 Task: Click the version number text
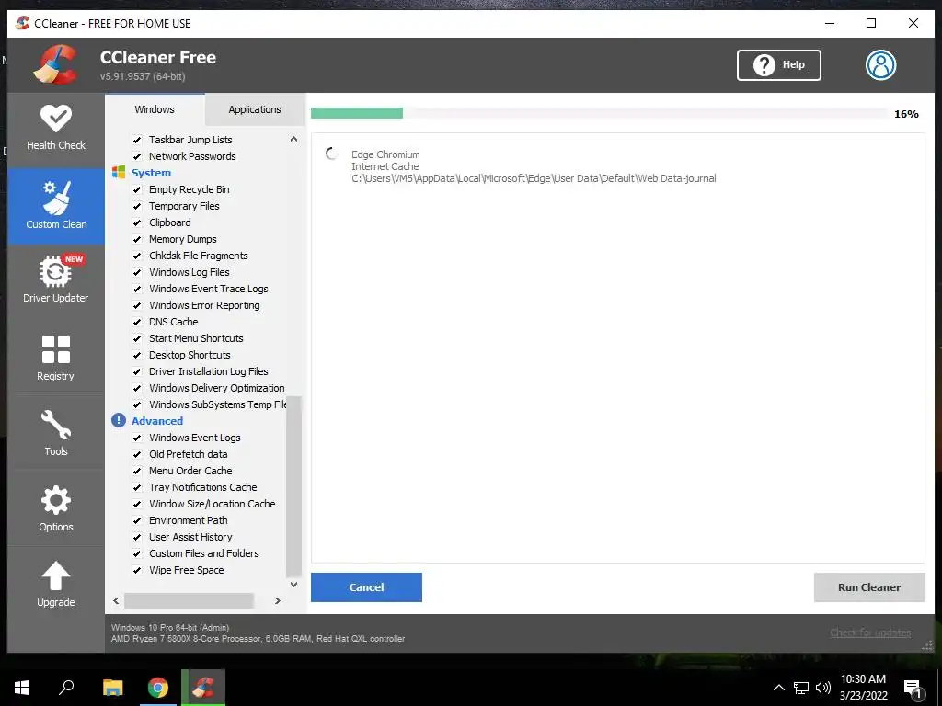point(143,76)
